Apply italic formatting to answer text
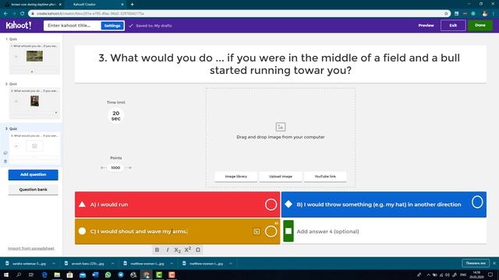Screen dimensions: 499x280 pos(168,250)
